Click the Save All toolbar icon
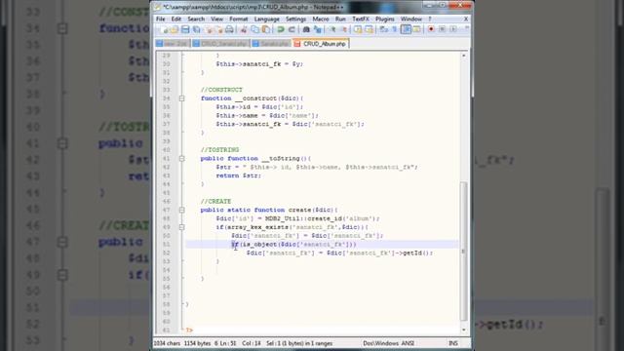Image resolution: width=624 pixels, height=351 pixels. click(196, 29)
